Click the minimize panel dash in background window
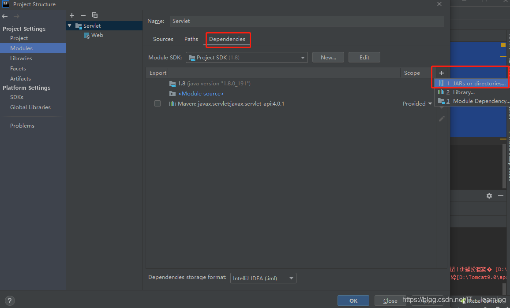This screenshot has width=510, height=308. point(501,196)
